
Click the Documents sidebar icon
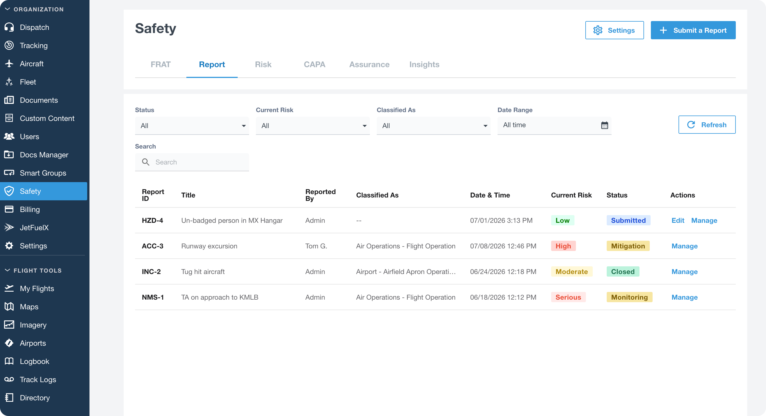[x=9, y=100]
